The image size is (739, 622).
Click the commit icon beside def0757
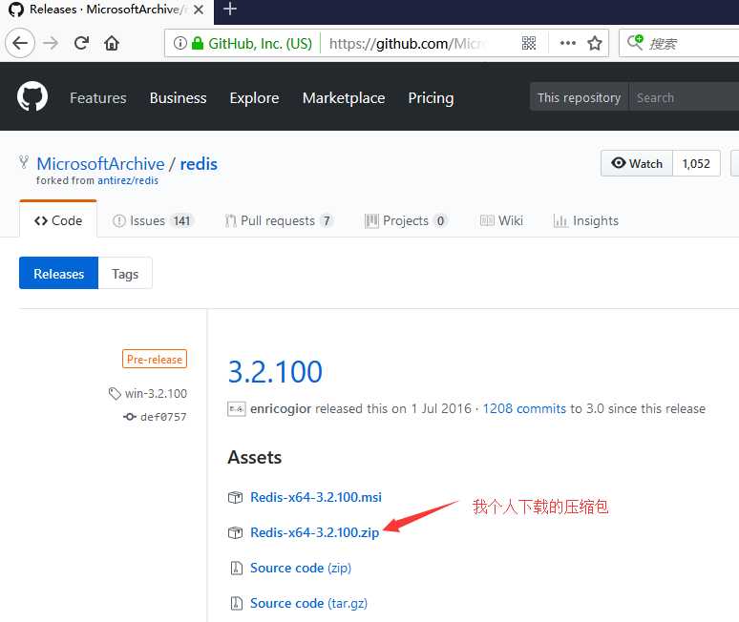point(130,417)
